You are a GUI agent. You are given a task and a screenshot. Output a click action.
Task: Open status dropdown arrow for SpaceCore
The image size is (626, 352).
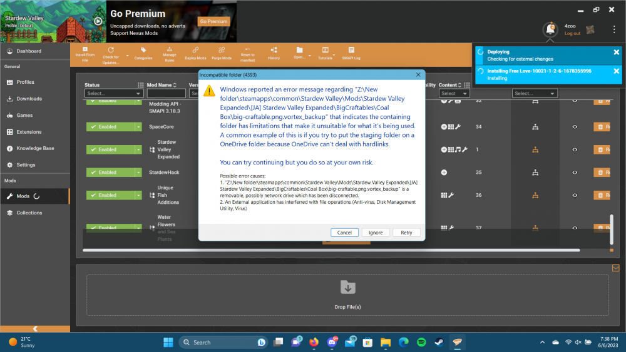pyautogui.click(x=138, y=127)
